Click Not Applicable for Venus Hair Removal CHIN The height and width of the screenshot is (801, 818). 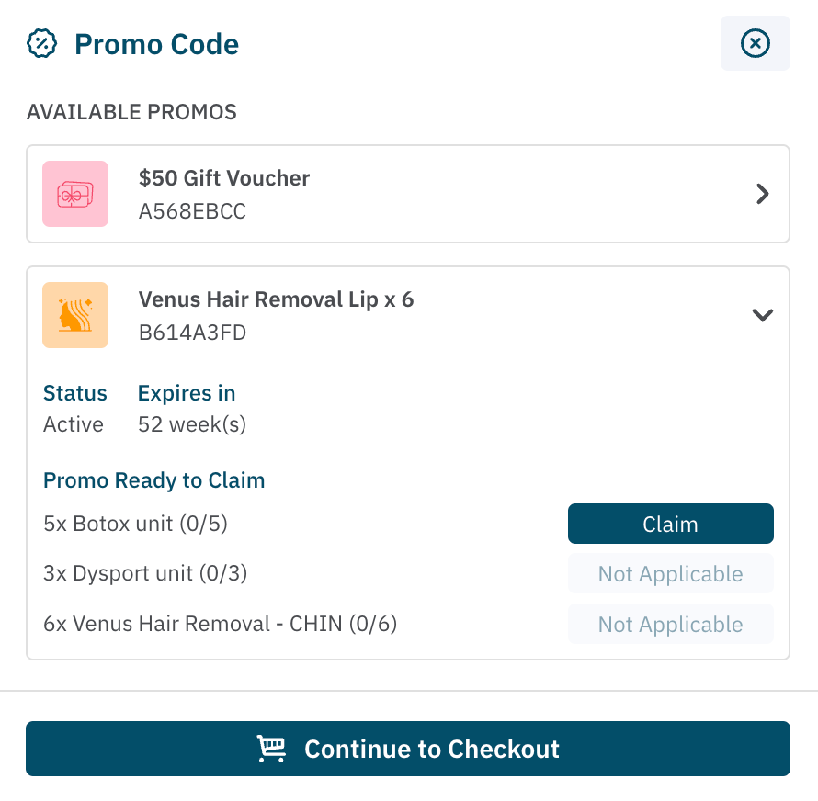[670, 625]
